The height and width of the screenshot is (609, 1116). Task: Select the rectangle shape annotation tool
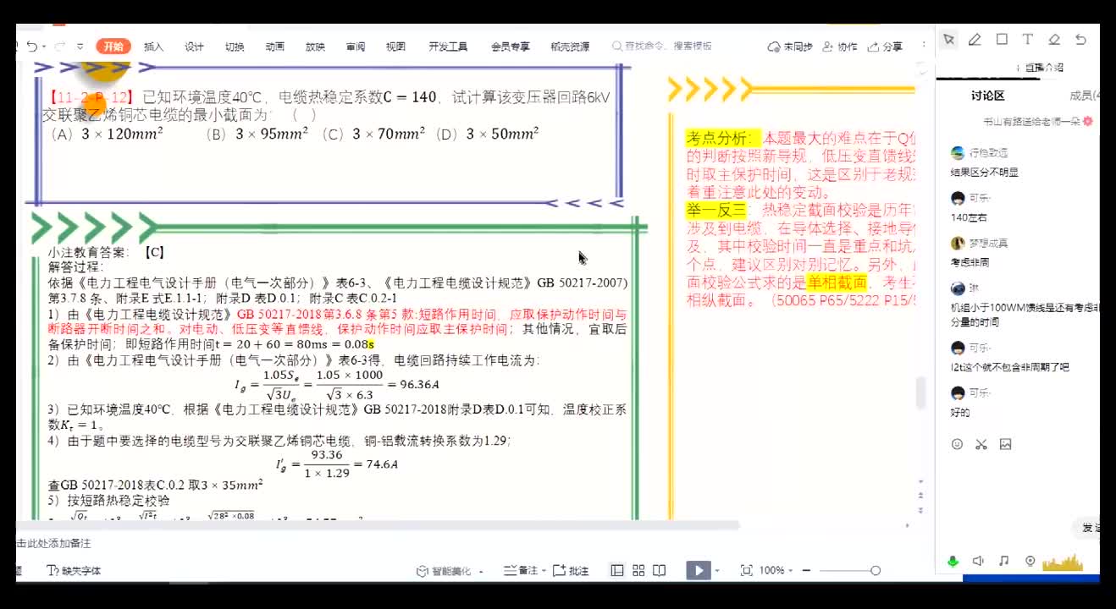1002,40
